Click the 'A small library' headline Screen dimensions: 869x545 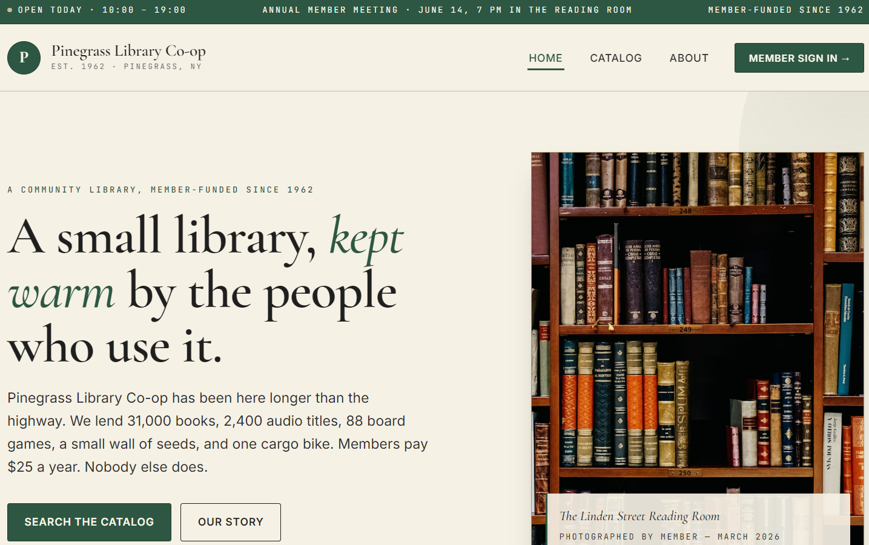[206, 291]
